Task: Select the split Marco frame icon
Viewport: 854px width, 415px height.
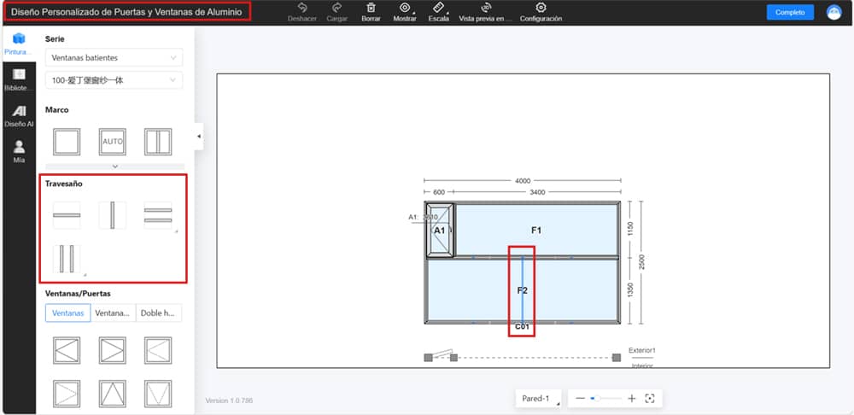Action: [158, 142]
